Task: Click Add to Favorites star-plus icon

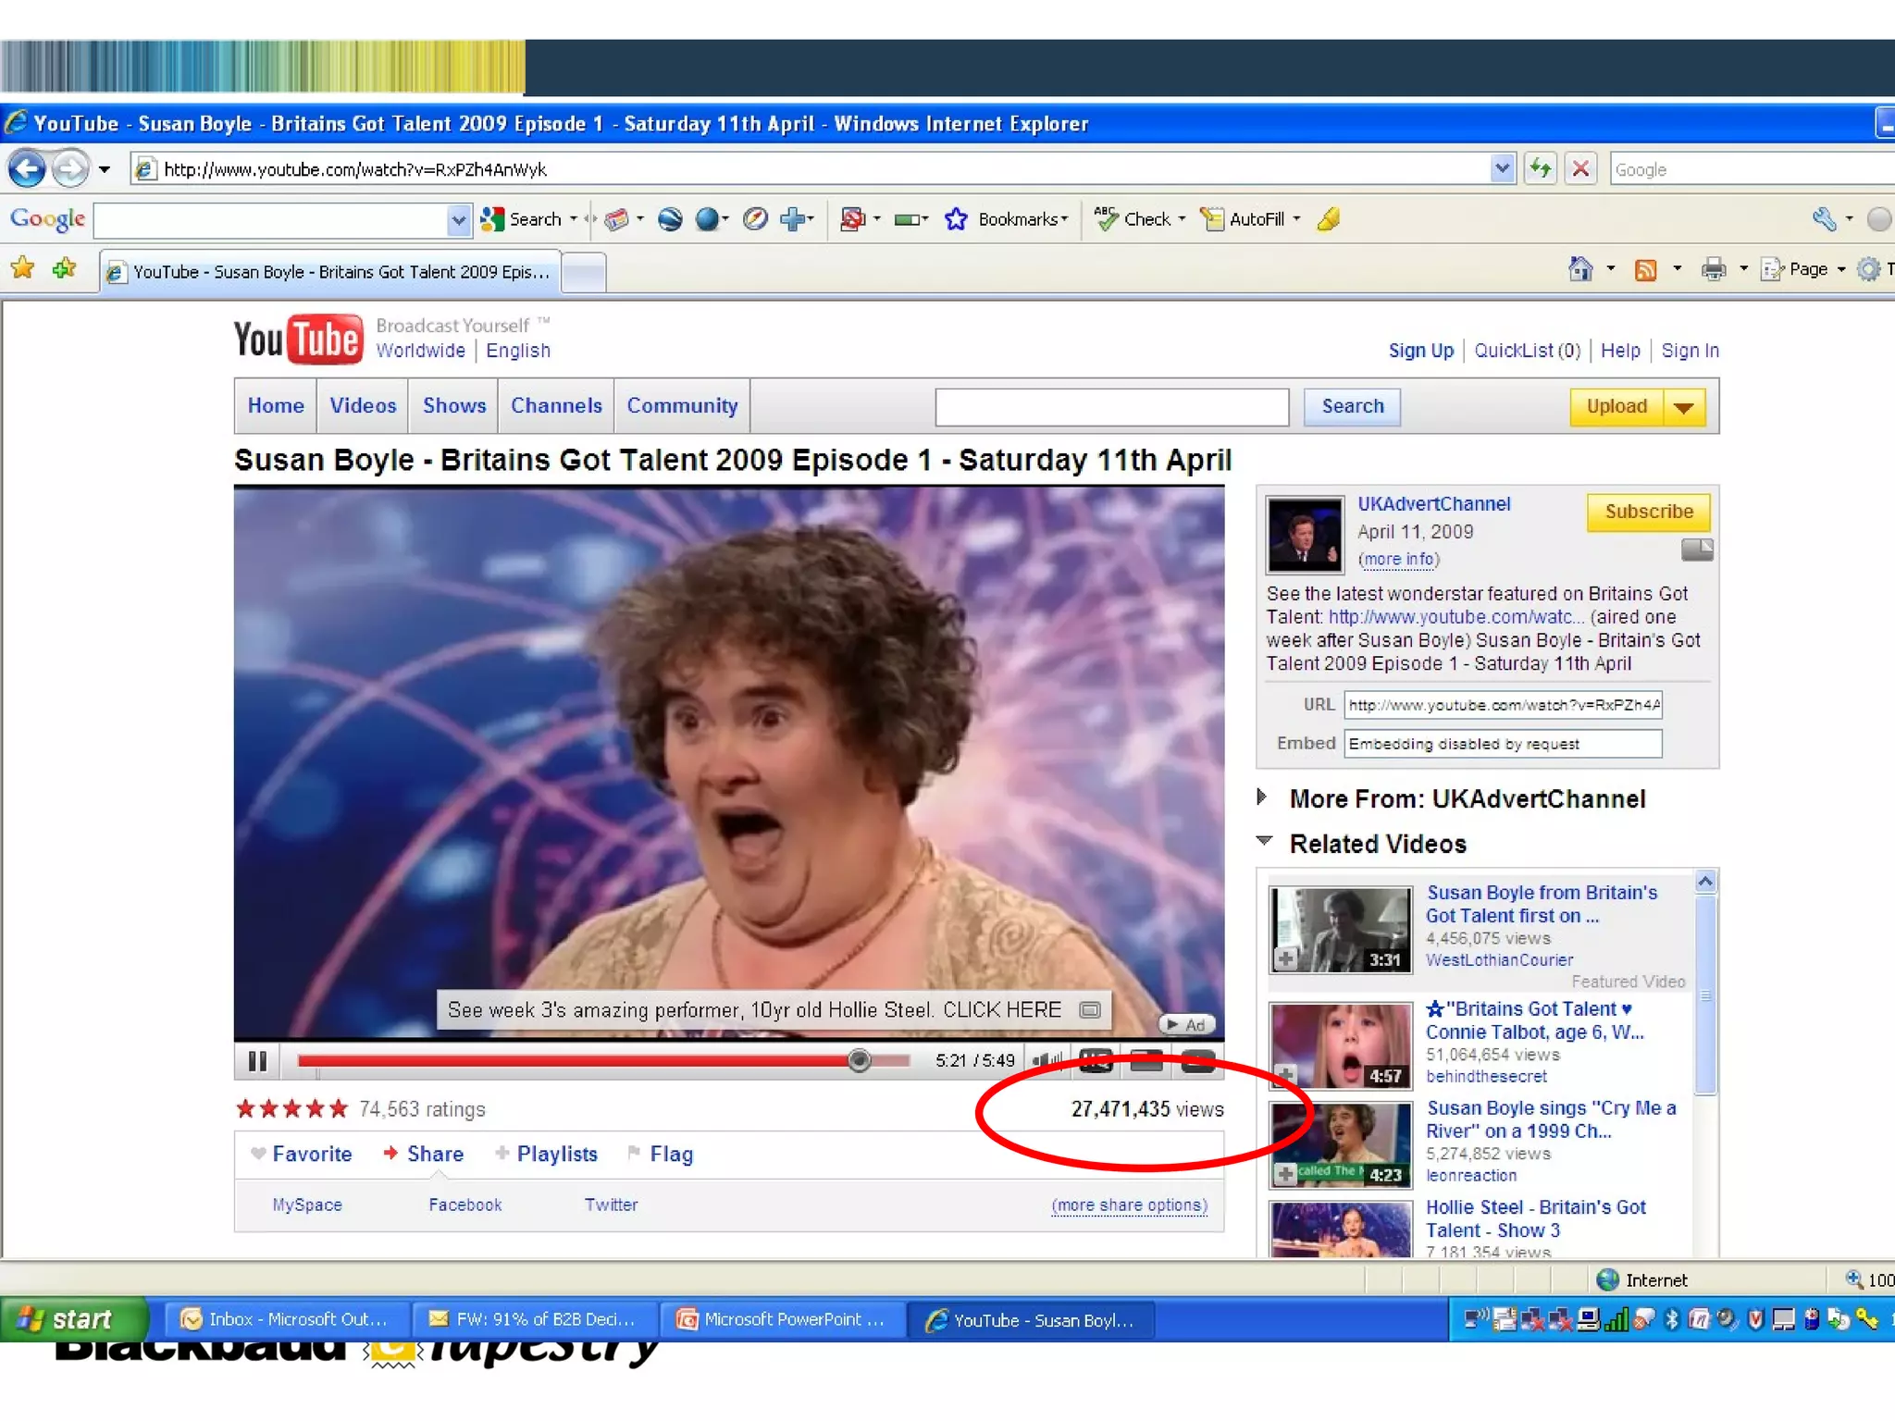Action: [65, 269]
